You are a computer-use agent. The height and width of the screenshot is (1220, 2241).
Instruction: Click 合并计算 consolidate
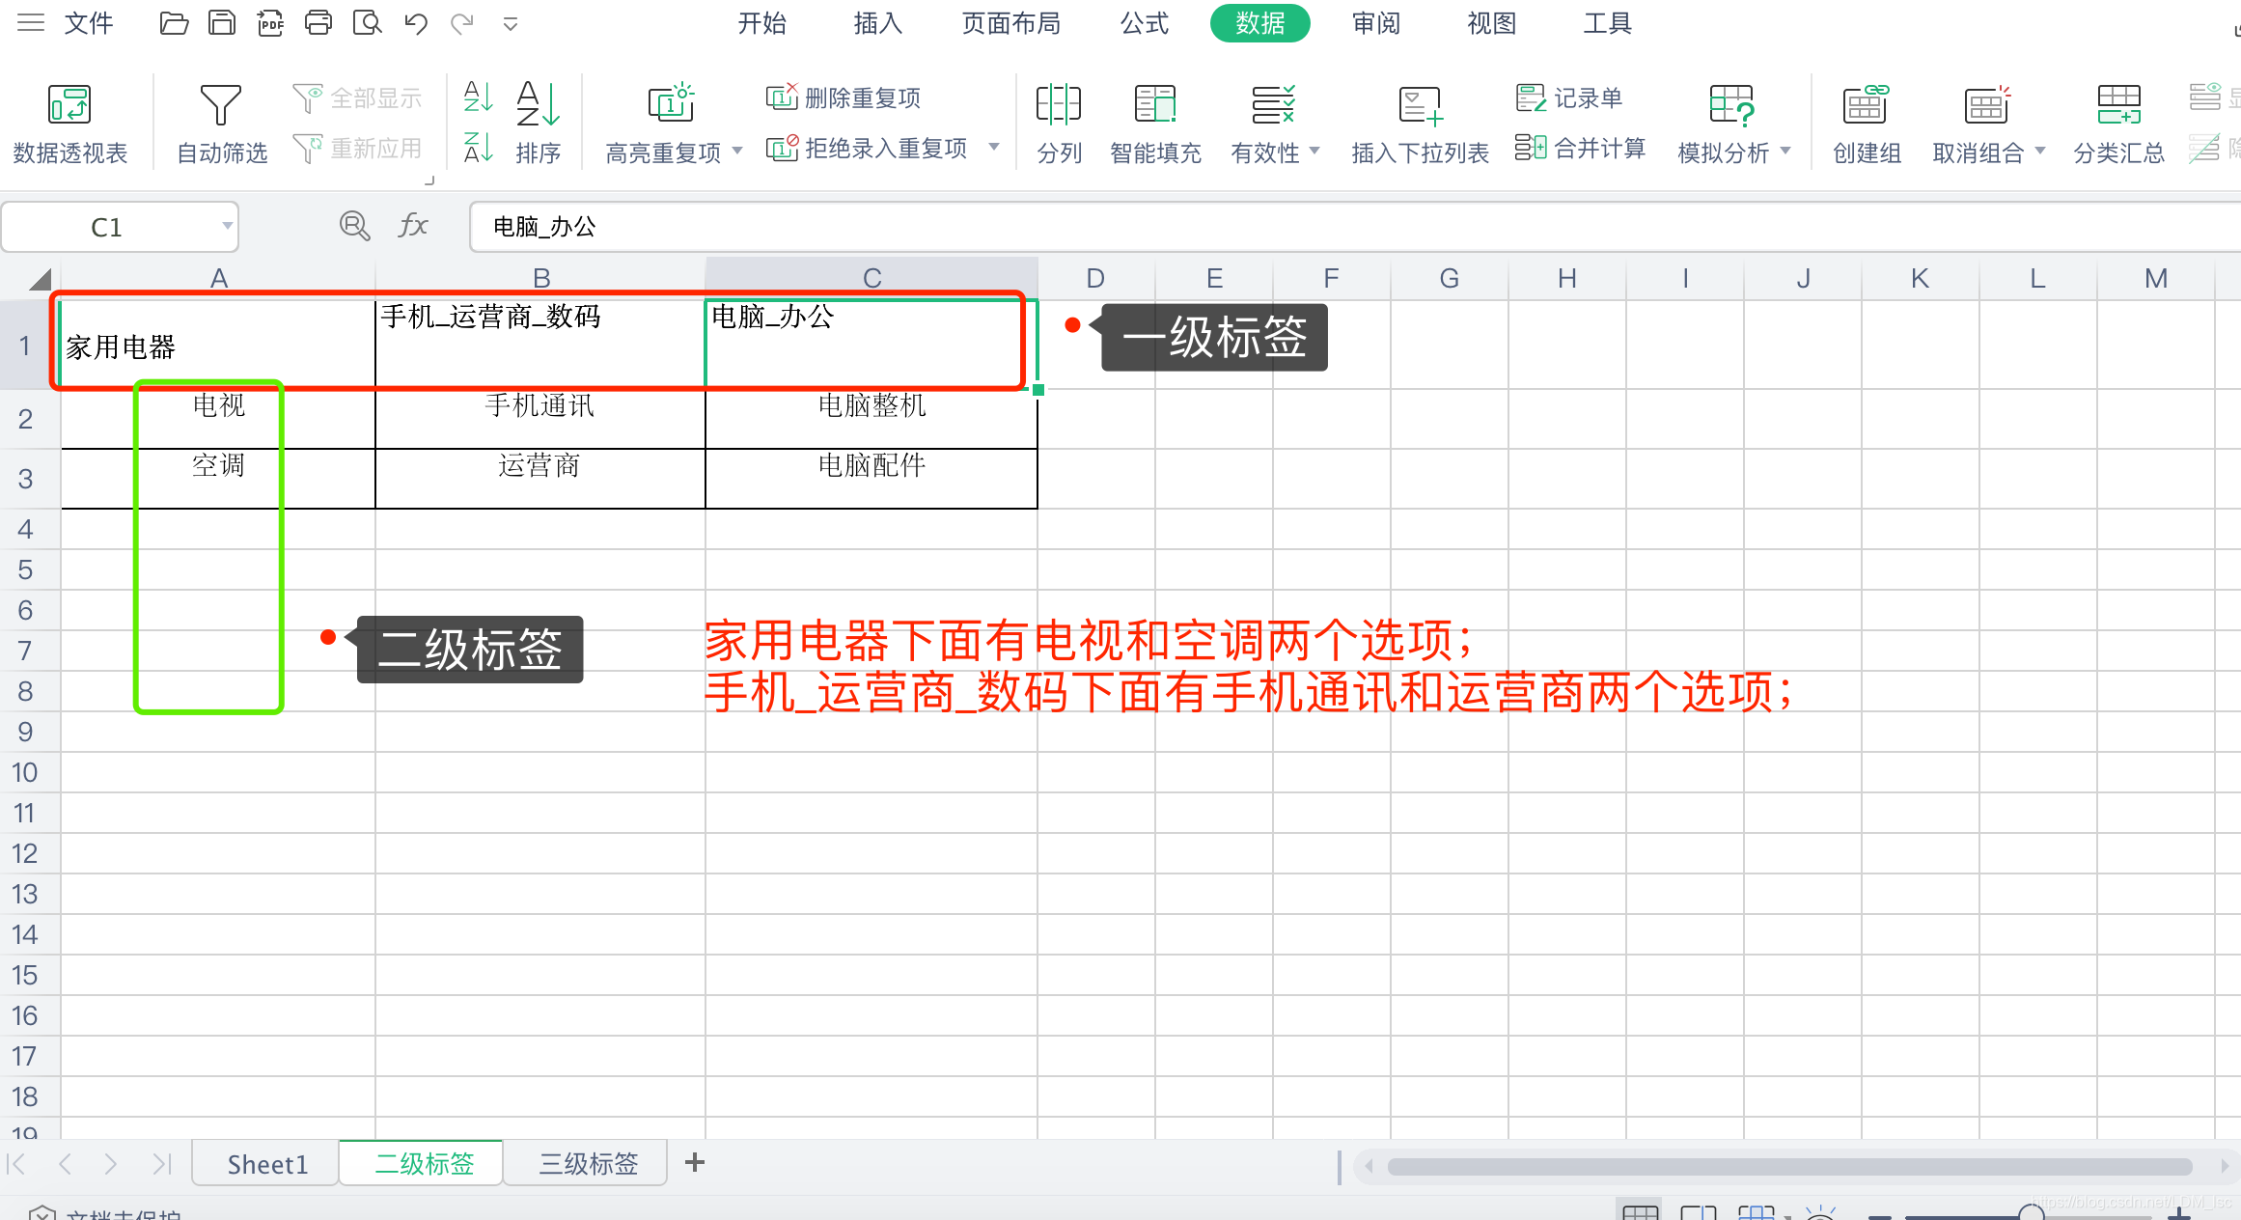1580,148
